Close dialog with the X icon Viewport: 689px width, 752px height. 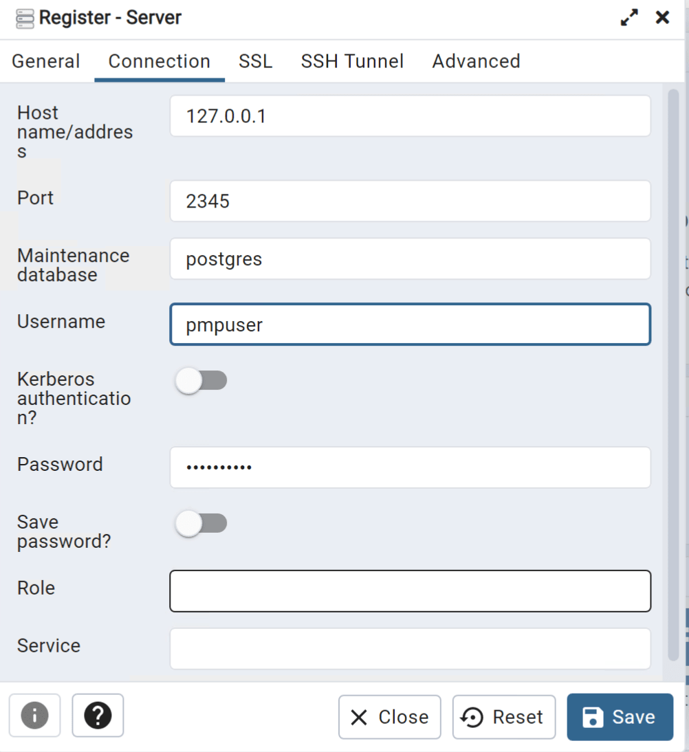tap(662, 18)
